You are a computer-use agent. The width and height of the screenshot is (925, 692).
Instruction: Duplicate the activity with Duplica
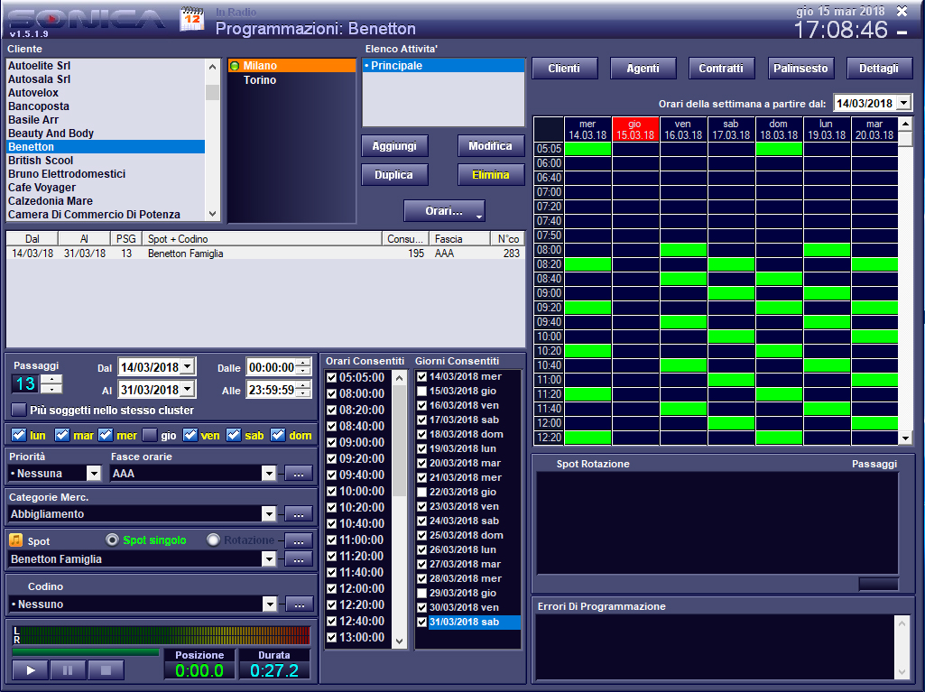394,175
